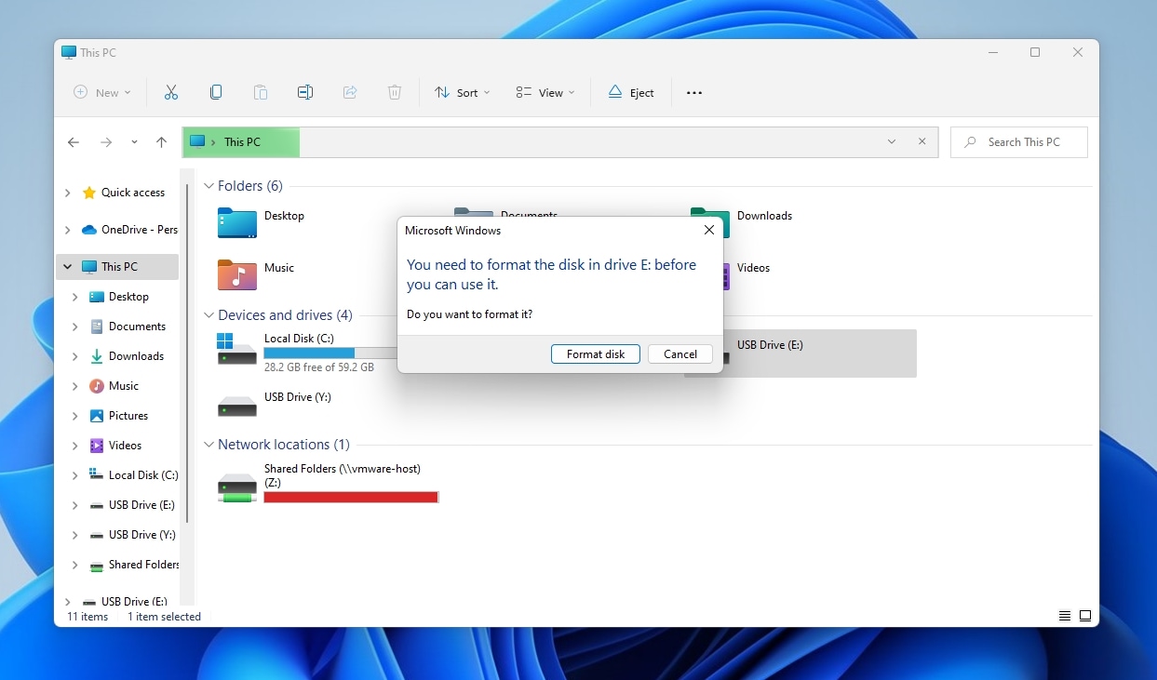The width and height of the screenshot is (1157, 680).
Task: Open the address bar history dropdown
Action: coord(891,141)
